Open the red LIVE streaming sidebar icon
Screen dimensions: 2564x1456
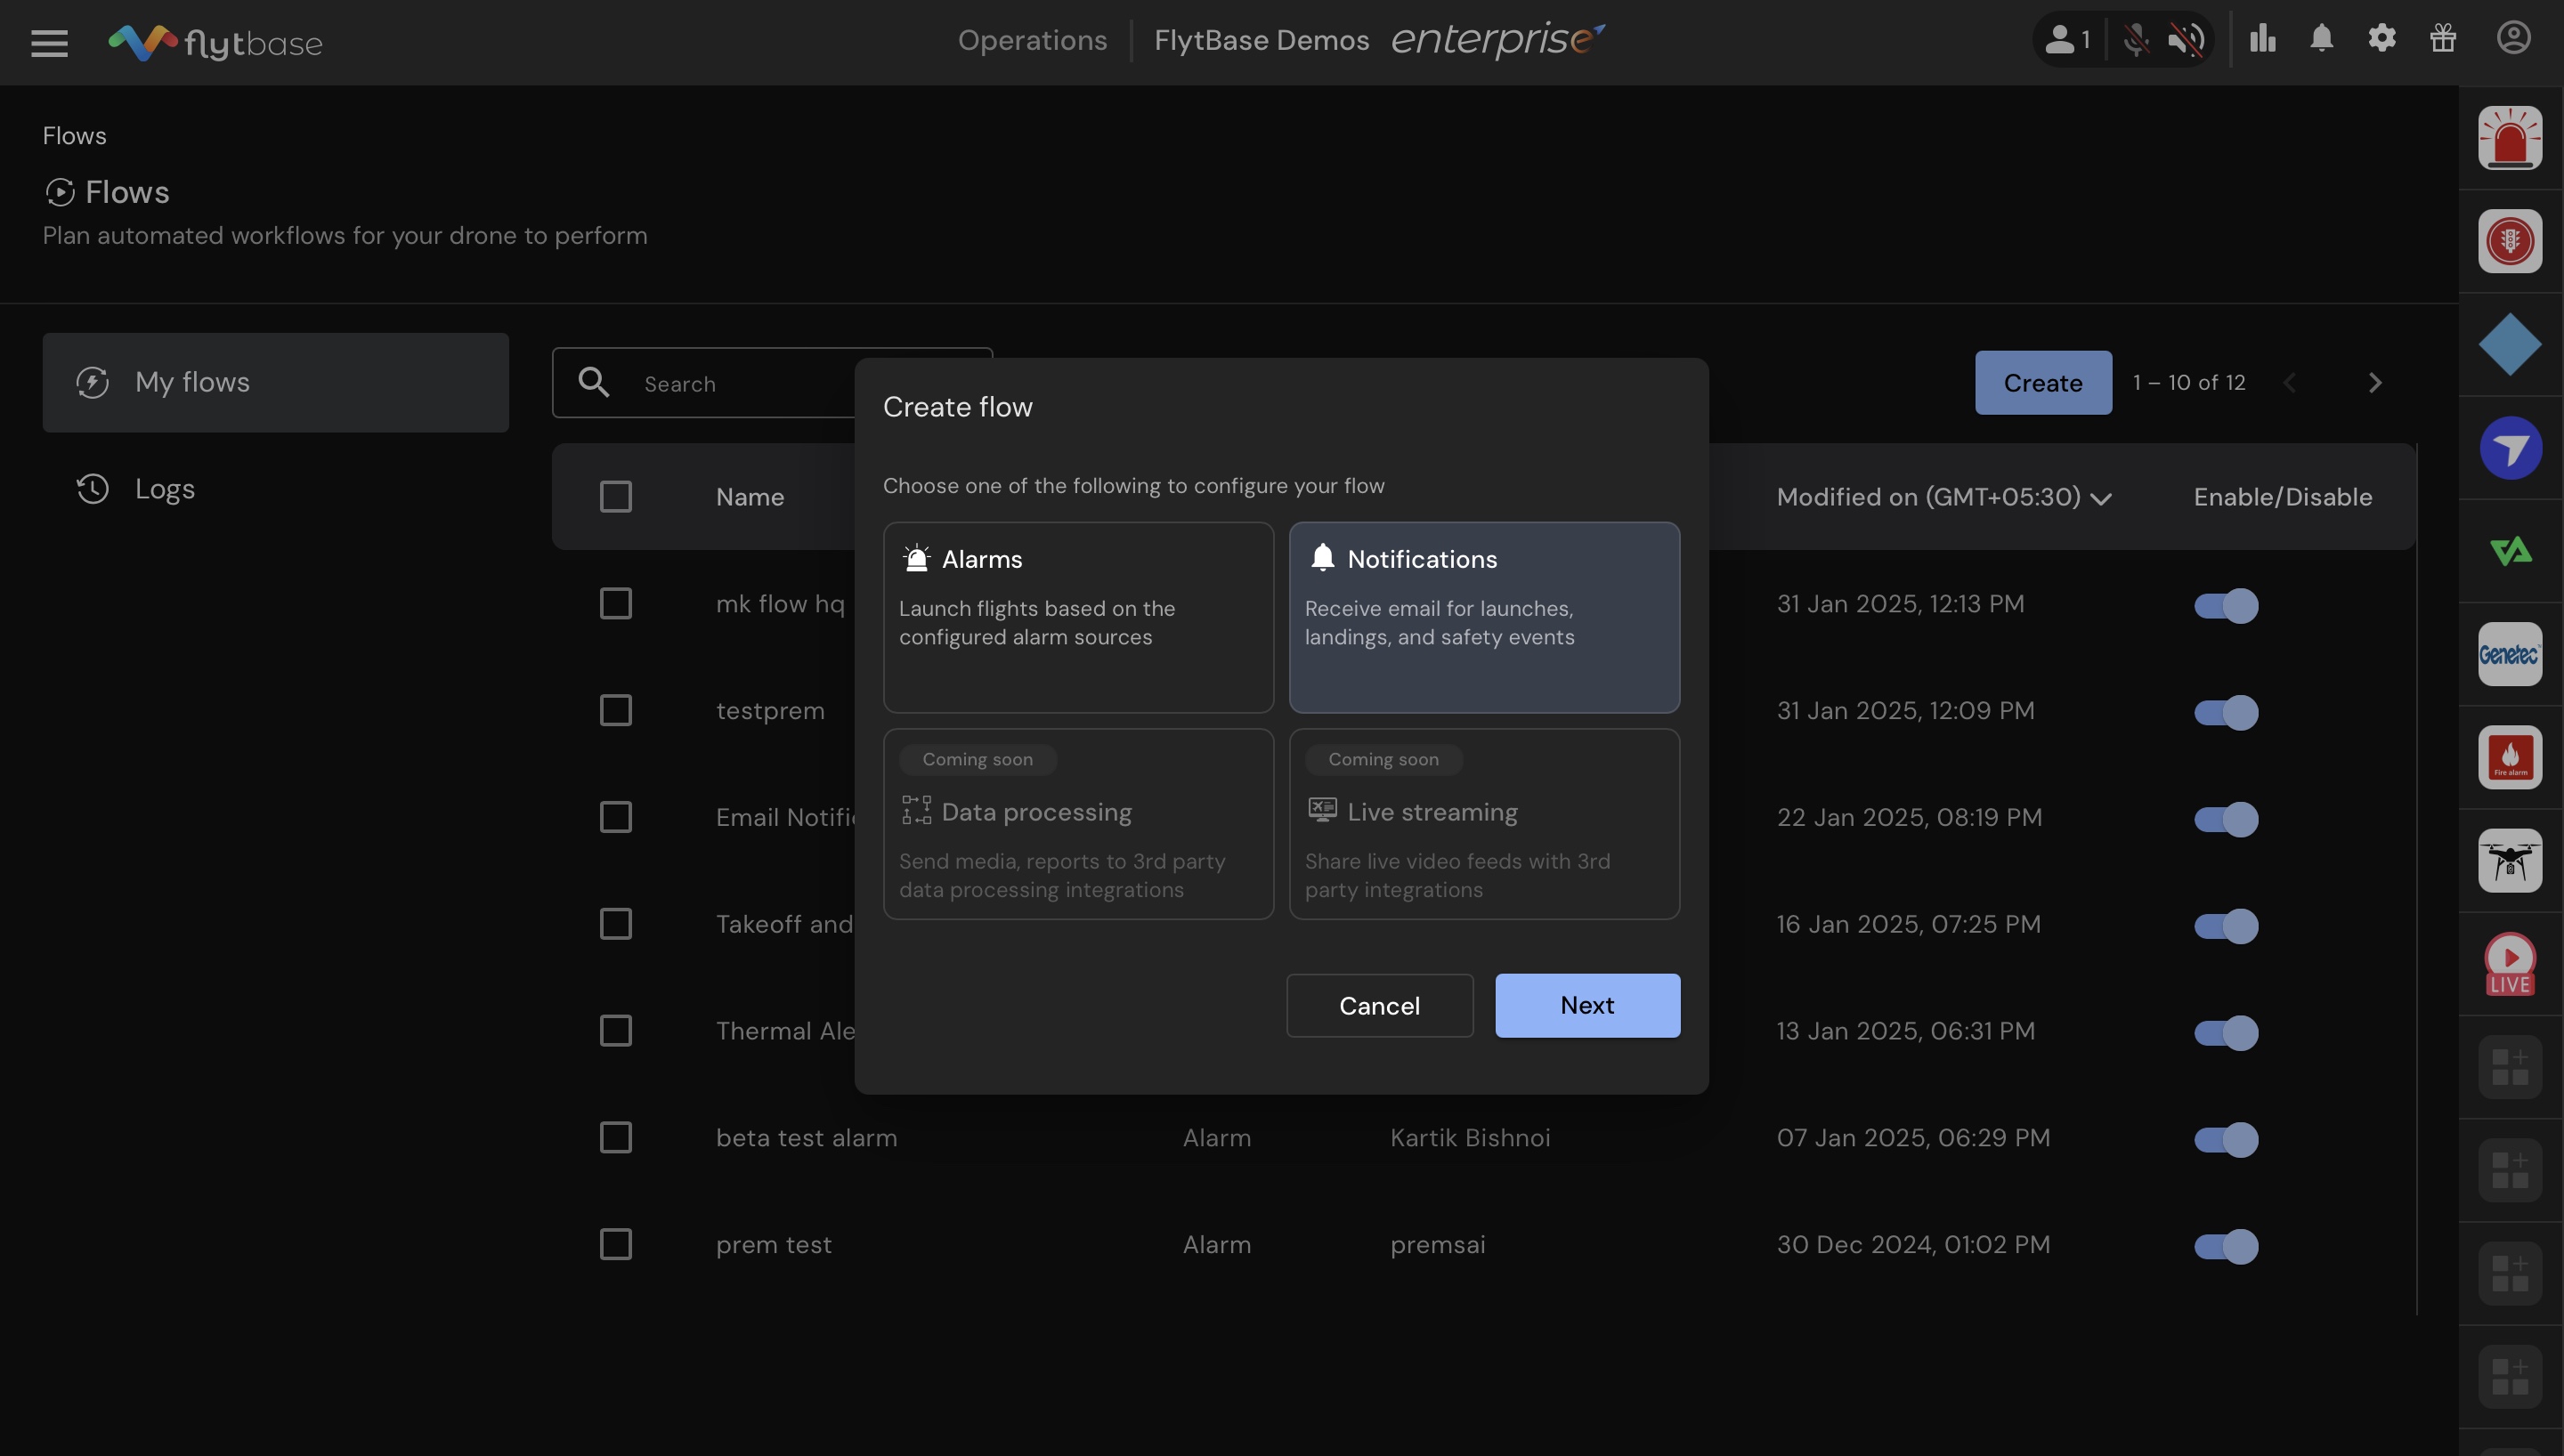[x=2509, y=964]
